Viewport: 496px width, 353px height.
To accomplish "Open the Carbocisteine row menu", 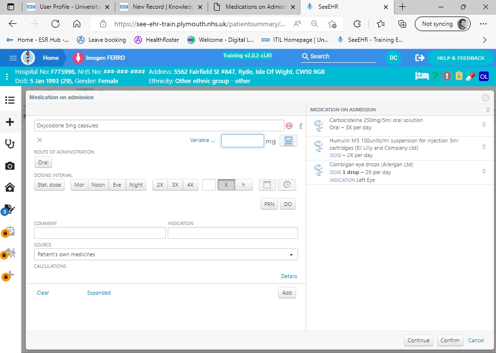I will pos(484,124).
